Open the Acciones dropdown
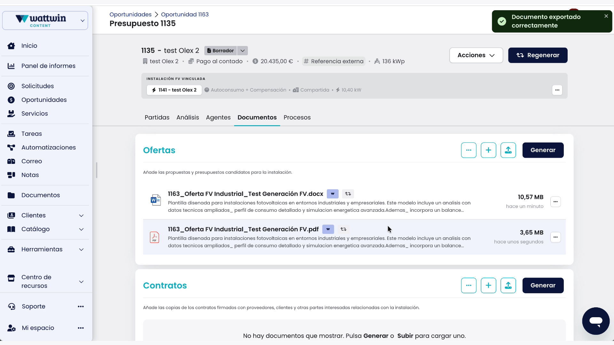The width and height of the screenshot is (614, 345). pyautogui.click(x=476, y=55)
